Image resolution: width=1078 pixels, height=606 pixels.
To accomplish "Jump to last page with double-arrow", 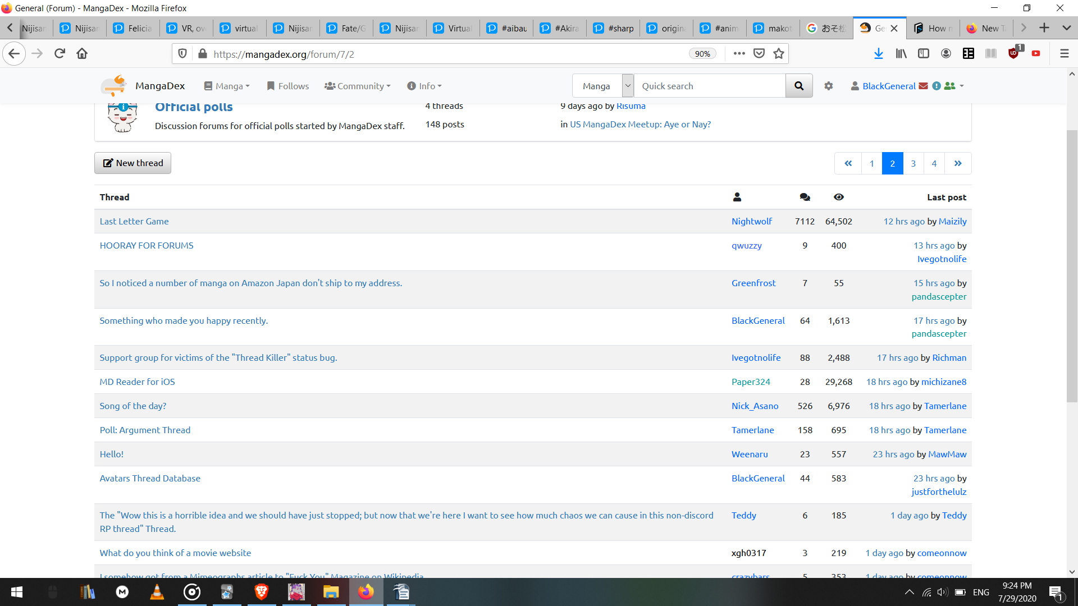I will coord(958,163).
